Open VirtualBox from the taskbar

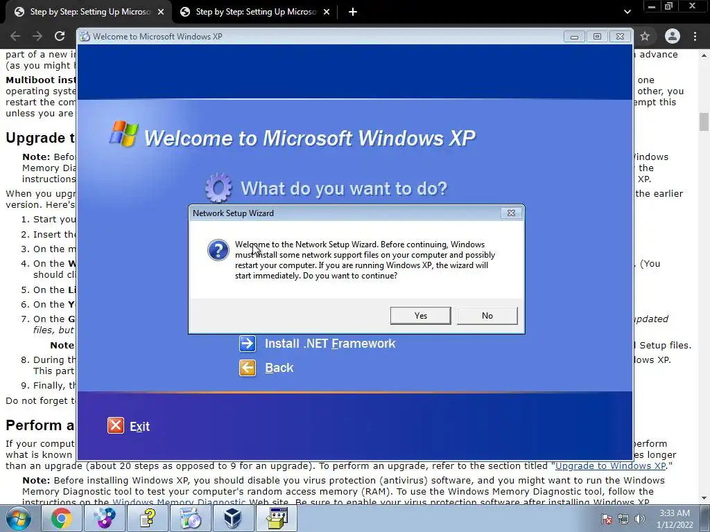(x=233, y=518)
